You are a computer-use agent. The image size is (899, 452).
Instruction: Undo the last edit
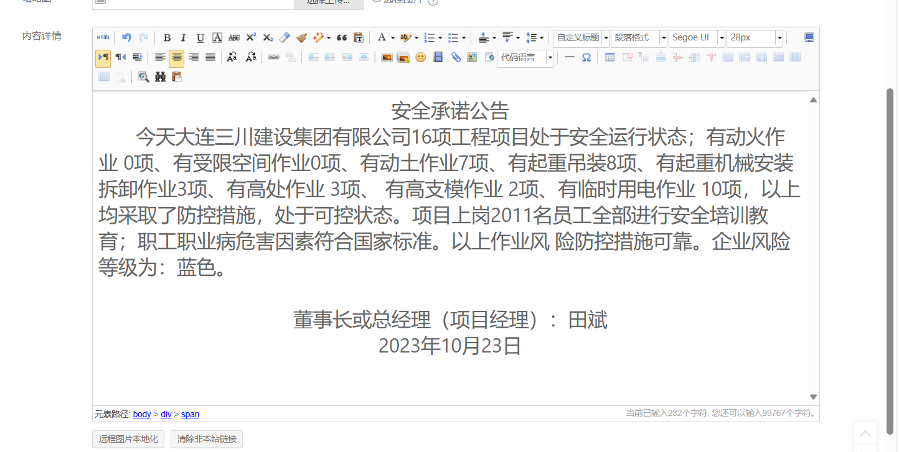(x=126, y=38)
